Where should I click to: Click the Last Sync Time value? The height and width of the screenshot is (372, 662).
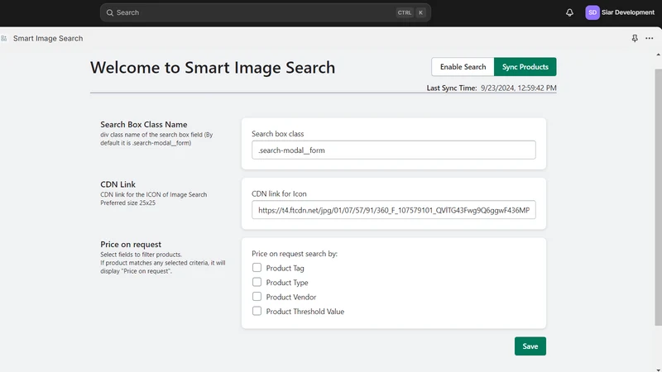[519, 88]
